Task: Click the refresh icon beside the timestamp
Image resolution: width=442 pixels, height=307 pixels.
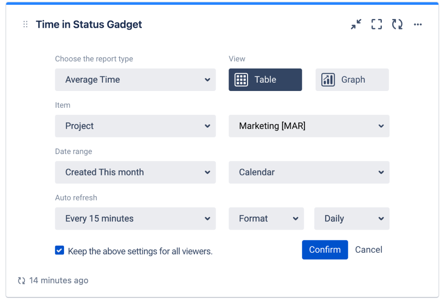Action: coord(21,280)
